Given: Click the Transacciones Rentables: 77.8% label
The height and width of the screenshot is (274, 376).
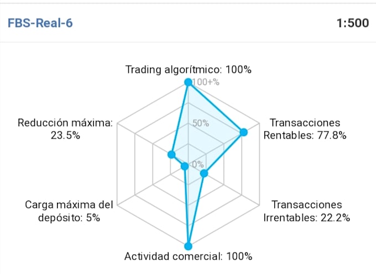Looking at the screenshot, I should pos(305,129).
